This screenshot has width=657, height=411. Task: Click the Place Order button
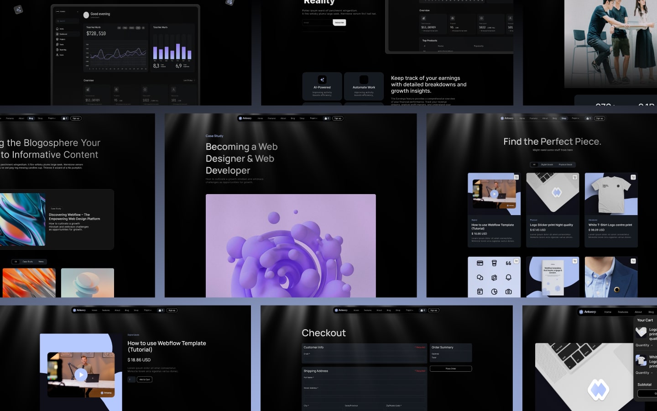coord(451,369)
